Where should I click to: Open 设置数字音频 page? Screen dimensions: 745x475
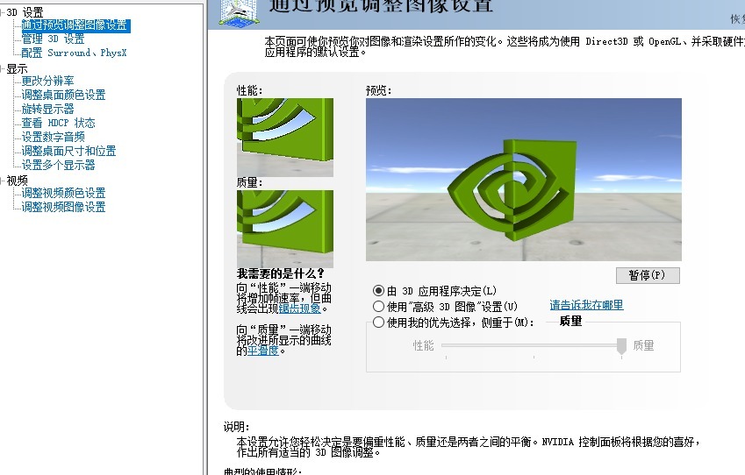coord(53,137)
